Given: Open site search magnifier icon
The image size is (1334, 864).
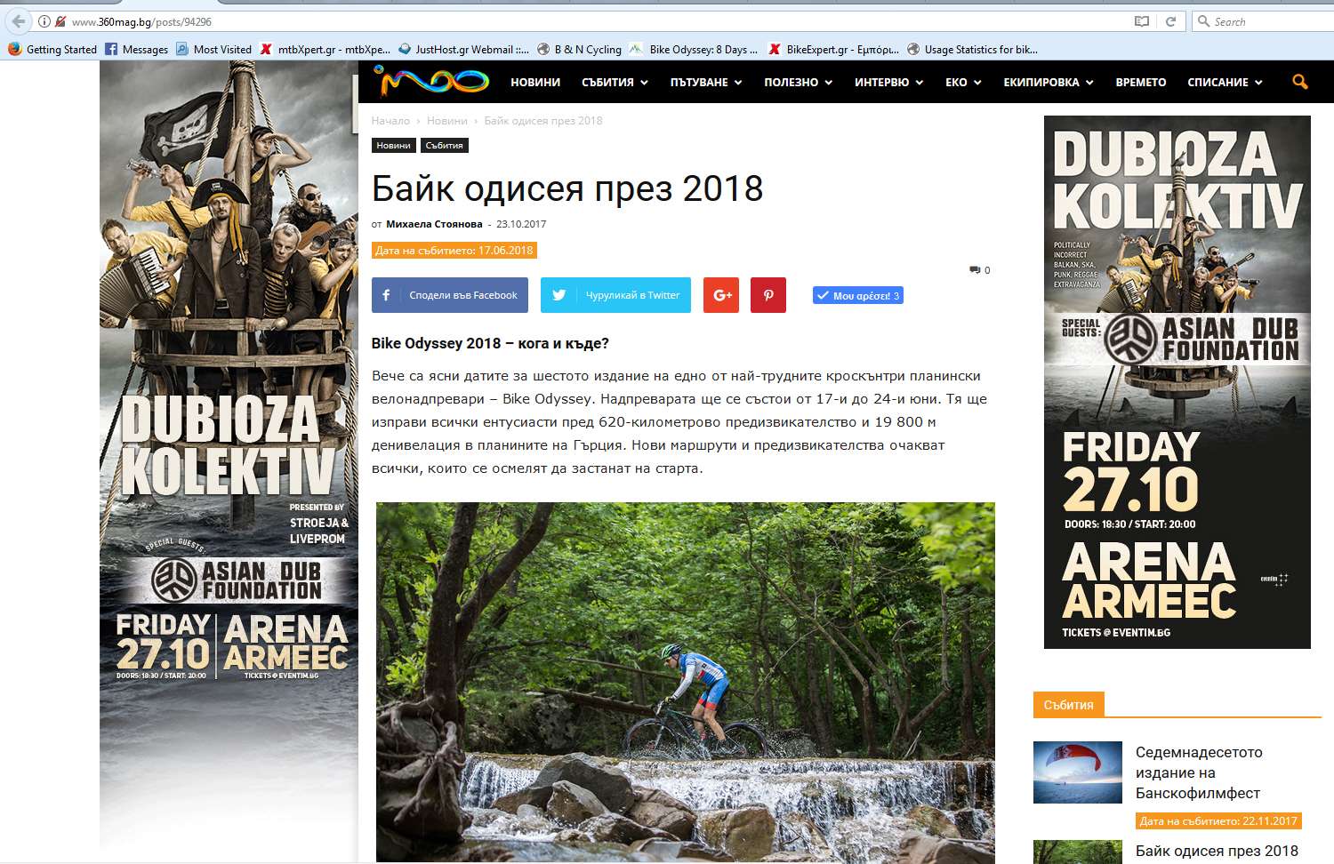Looking at the screenshot, I should tap(1299, 82).
